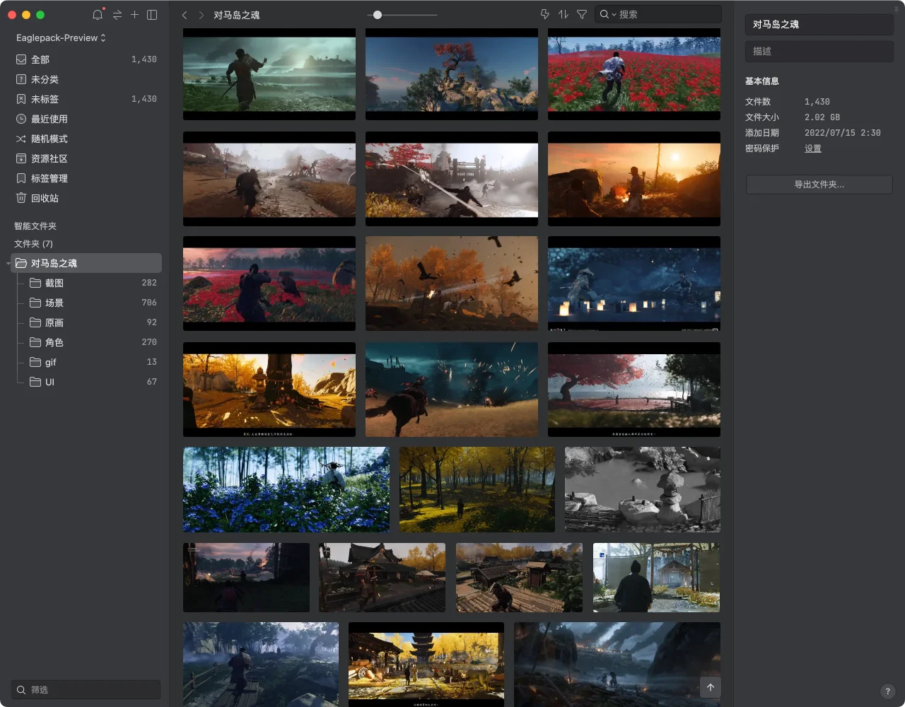Image resolution: width=905 pixels, height=707 pixels.
Task: Click the 设置 password protection link
Action: pyautogui.click(x=813, y=148)
